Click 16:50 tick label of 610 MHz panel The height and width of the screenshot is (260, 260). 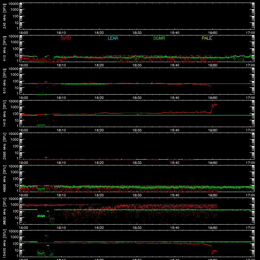click(x=213, y=98)
